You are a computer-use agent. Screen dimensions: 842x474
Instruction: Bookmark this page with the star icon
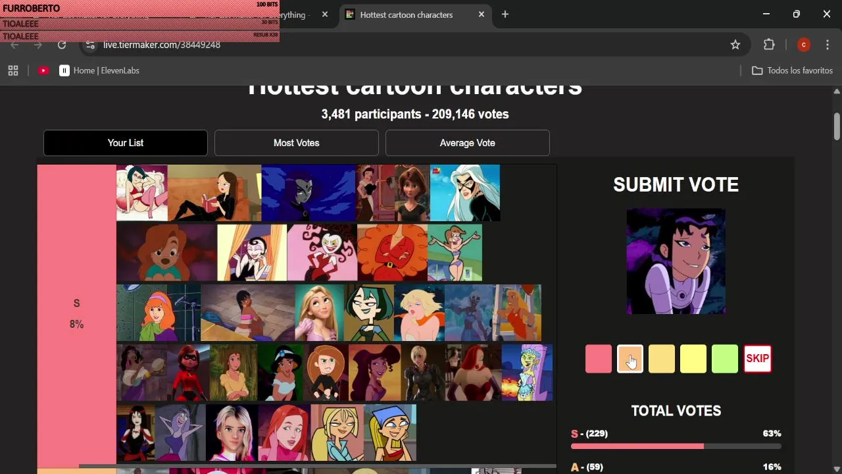(x=735, y=45)
